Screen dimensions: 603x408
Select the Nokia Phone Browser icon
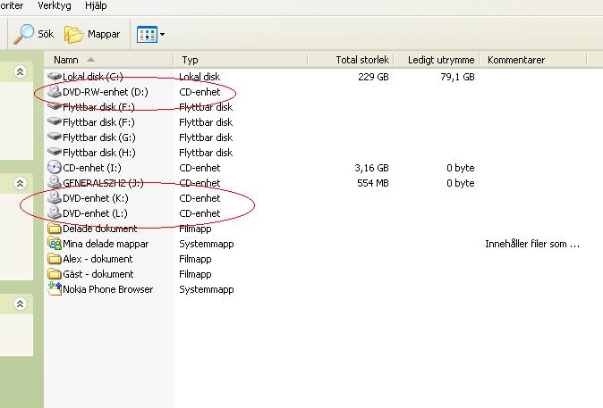(x=55, y=288)
